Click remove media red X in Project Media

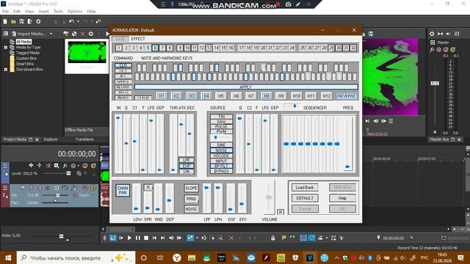[x=82, y=34]
